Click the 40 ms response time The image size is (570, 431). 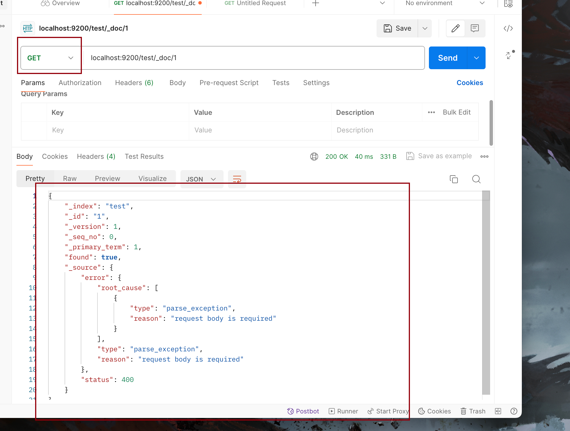point(364,157)
